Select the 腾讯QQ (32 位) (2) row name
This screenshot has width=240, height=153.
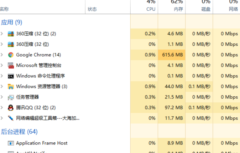pos(36,108)
